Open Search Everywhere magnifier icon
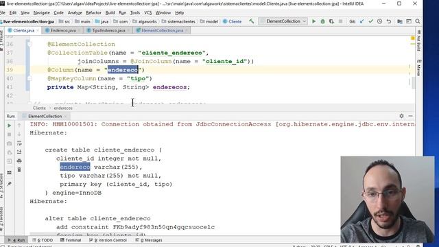The height and width of the screenshot is (247, 439). coord(418,21)
